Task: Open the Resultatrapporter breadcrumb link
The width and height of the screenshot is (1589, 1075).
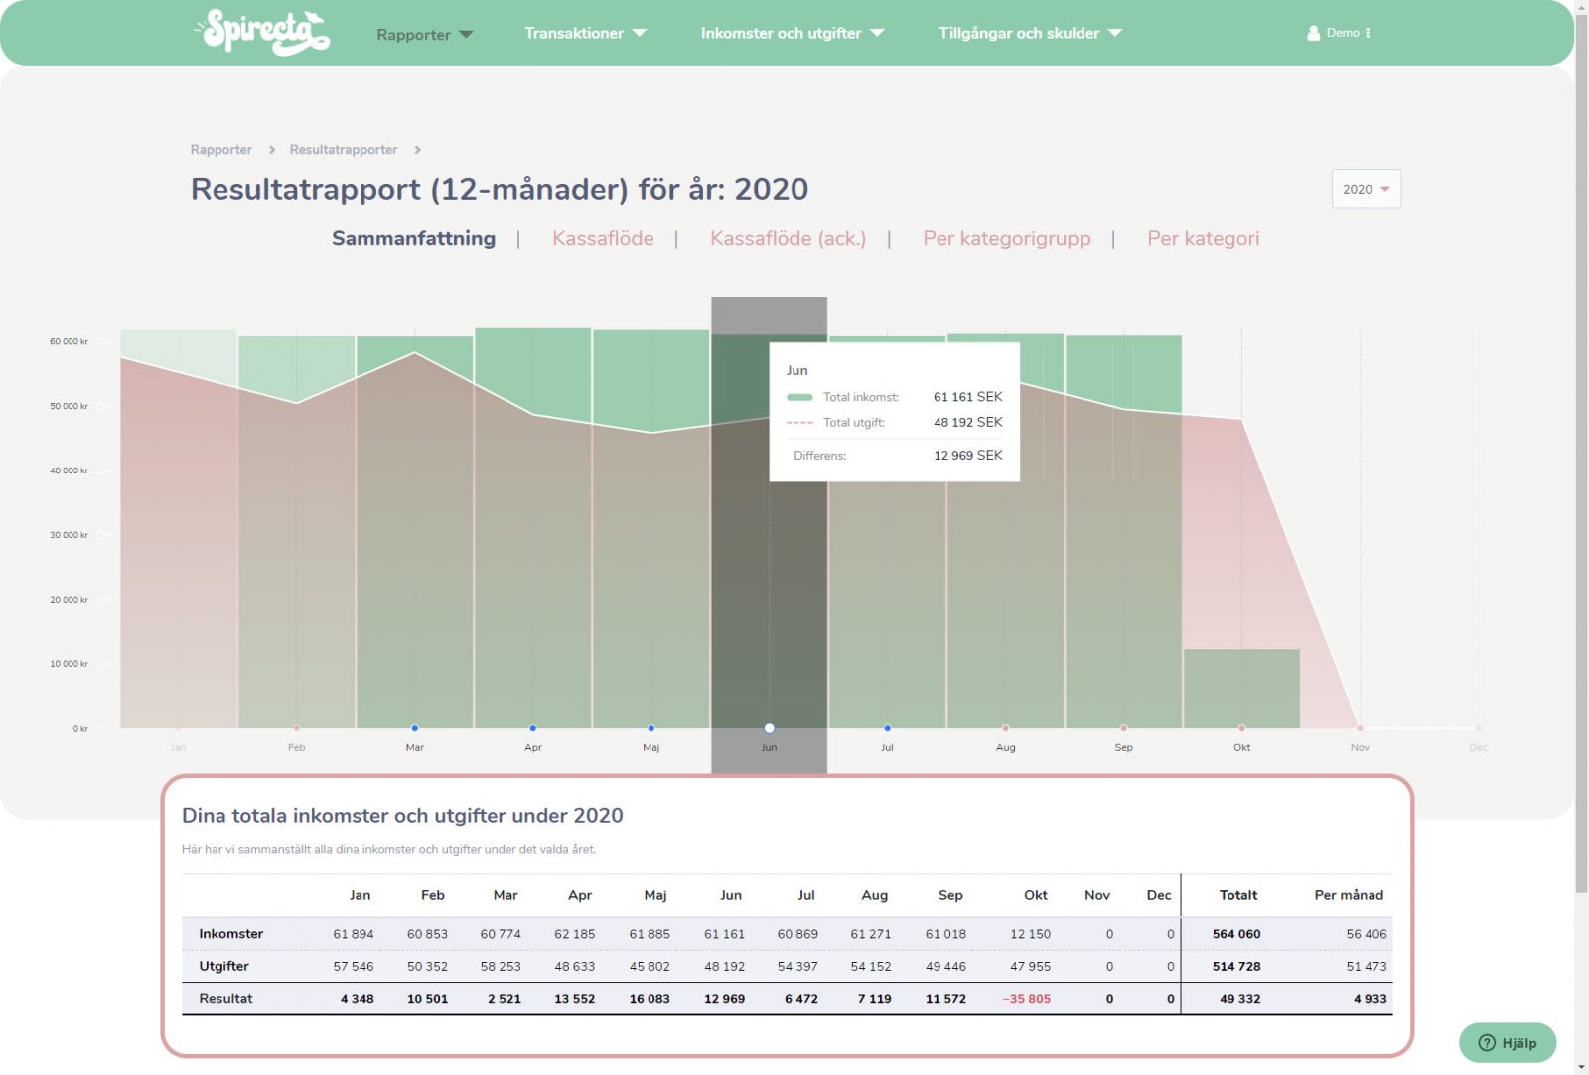Action: (343, 149)
